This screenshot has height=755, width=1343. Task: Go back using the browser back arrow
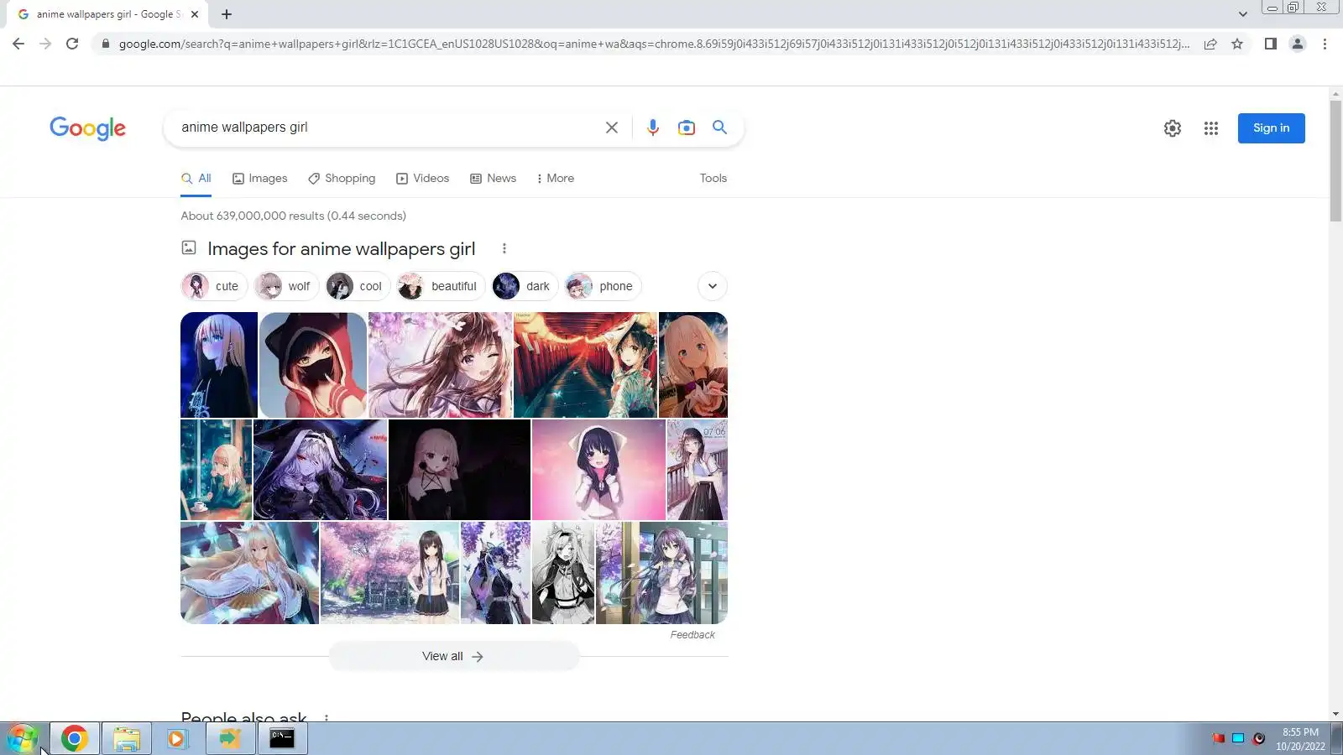coord(18,44)
